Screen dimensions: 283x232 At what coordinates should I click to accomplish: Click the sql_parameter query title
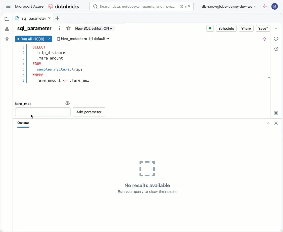tap(34, 29)
